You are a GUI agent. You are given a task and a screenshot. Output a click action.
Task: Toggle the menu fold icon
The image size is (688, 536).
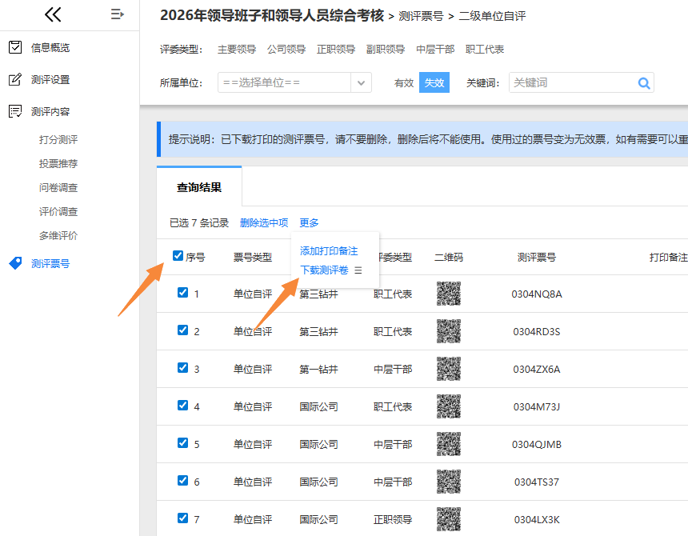point(117,14)
